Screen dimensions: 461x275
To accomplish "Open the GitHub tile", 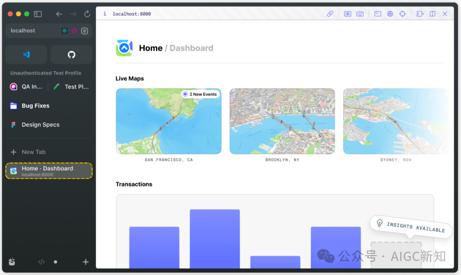I will click(71, 54).
